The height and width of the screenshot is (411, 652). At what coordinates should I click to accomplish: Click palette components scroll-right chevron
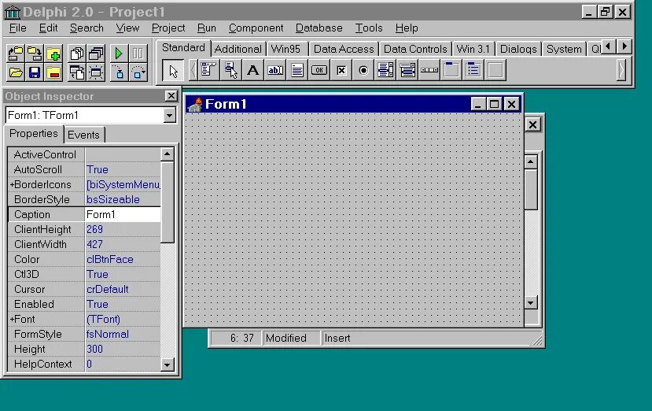click(621, 70)
